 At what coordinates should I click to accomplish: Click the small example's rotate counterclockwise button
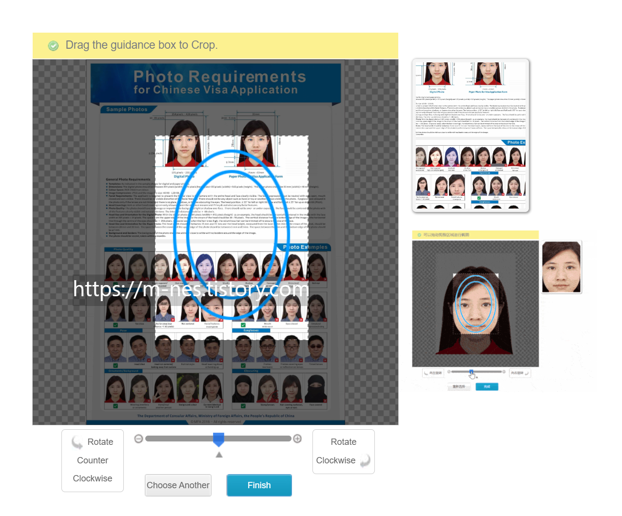433,373
